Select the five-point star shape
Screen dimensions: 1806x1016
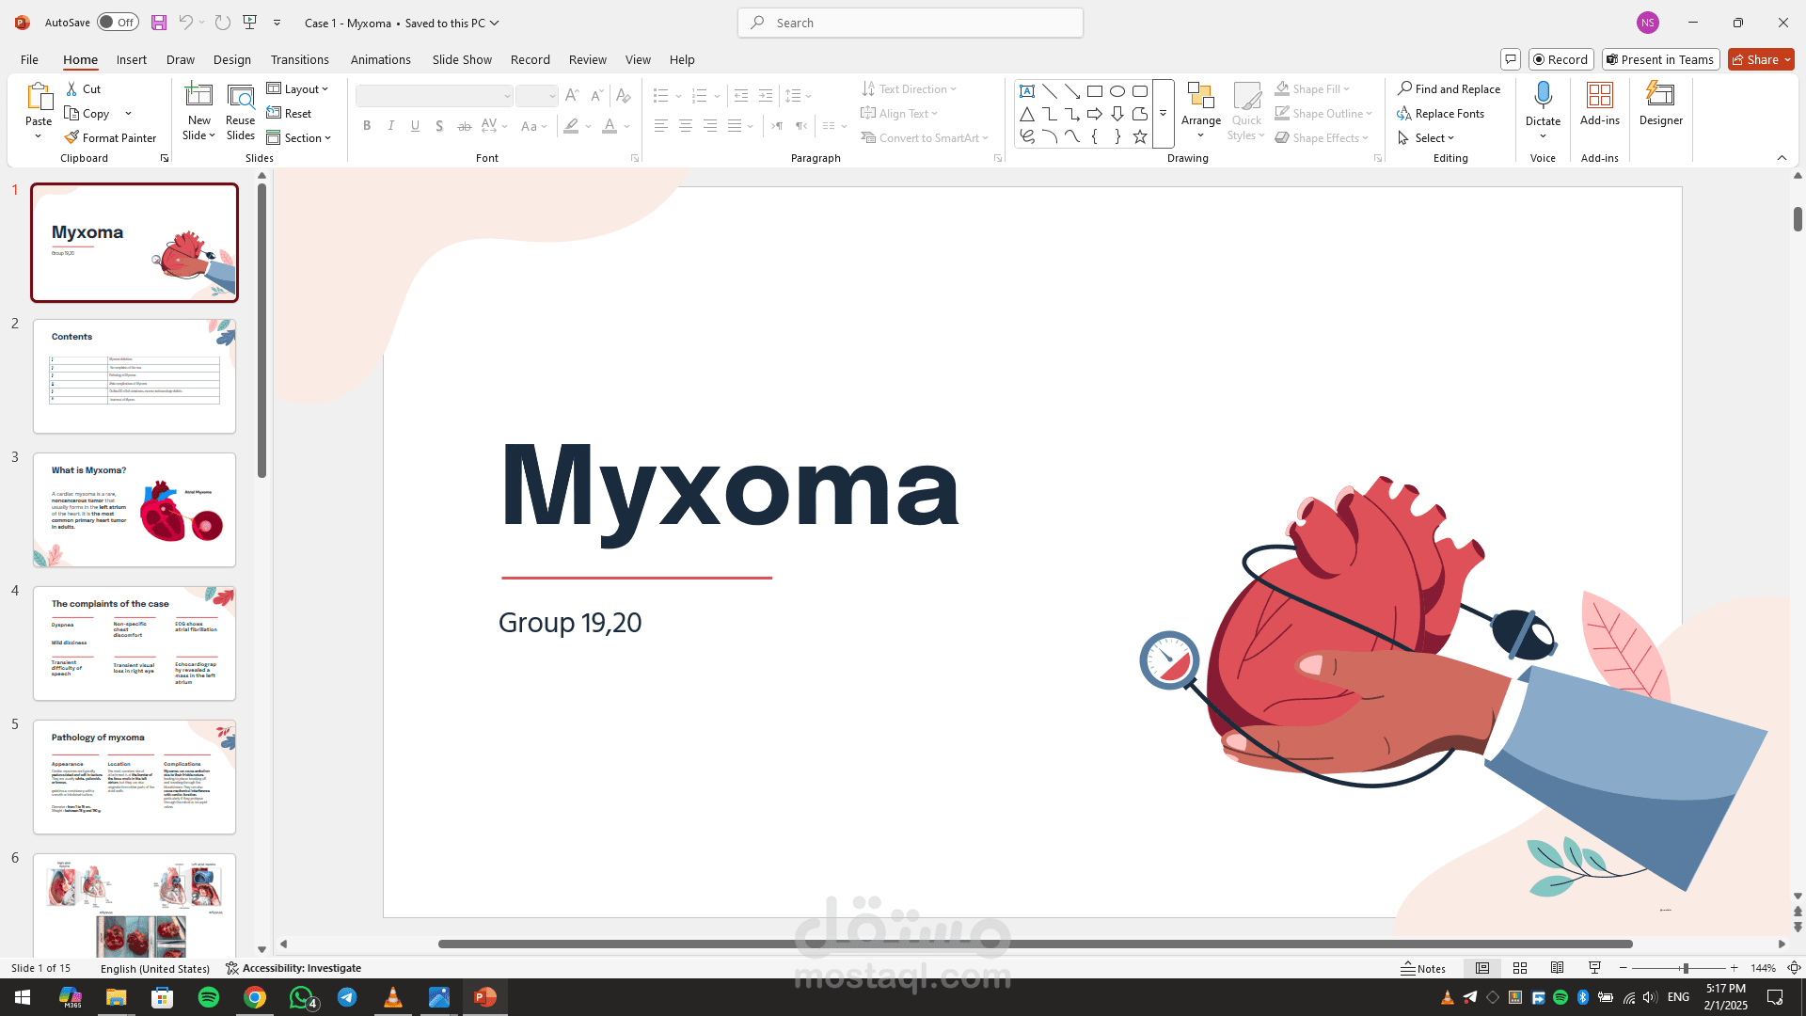(x=1140, y=136)
